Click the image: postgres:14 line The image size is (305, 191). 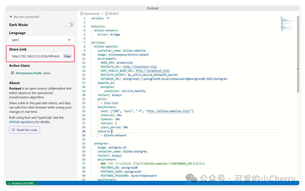(112, 147)
